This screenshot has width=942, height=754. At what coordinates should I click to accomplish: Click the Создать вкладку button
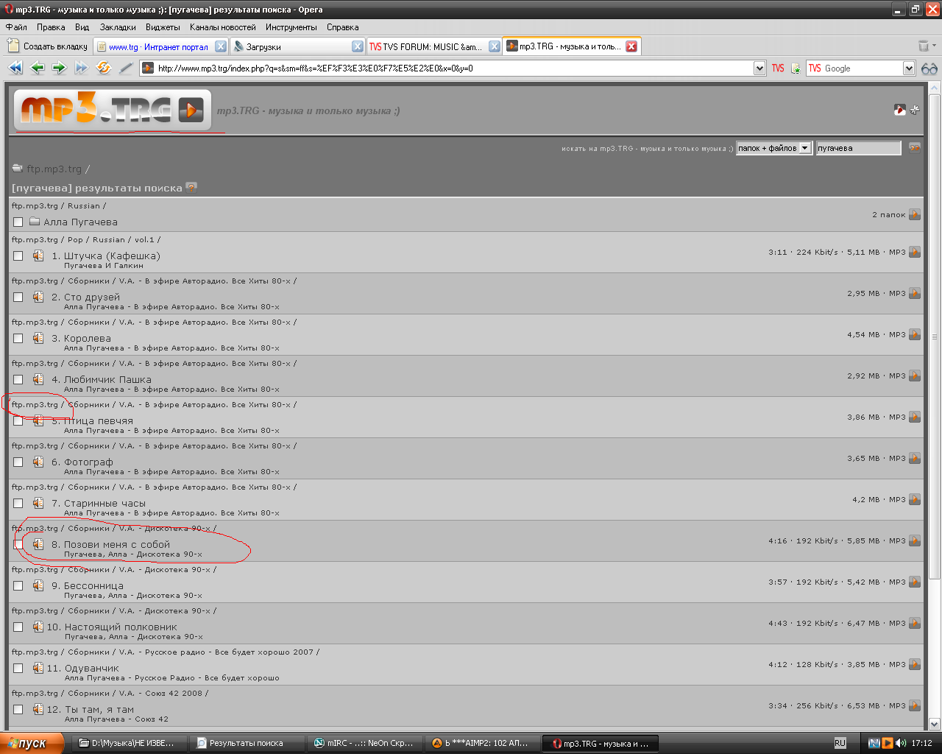pyautogui.click(x=48, y=46)
